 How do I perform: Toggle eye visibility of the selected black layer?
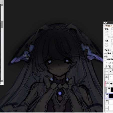coord(107,95)
